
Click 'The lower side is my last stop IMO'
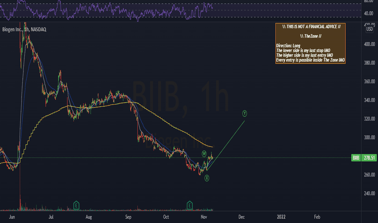(303, 50)
